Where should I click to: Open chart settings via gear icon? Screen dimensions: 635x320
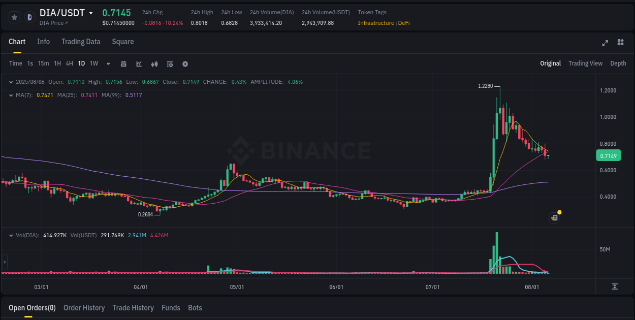click(x=185, y=63)
